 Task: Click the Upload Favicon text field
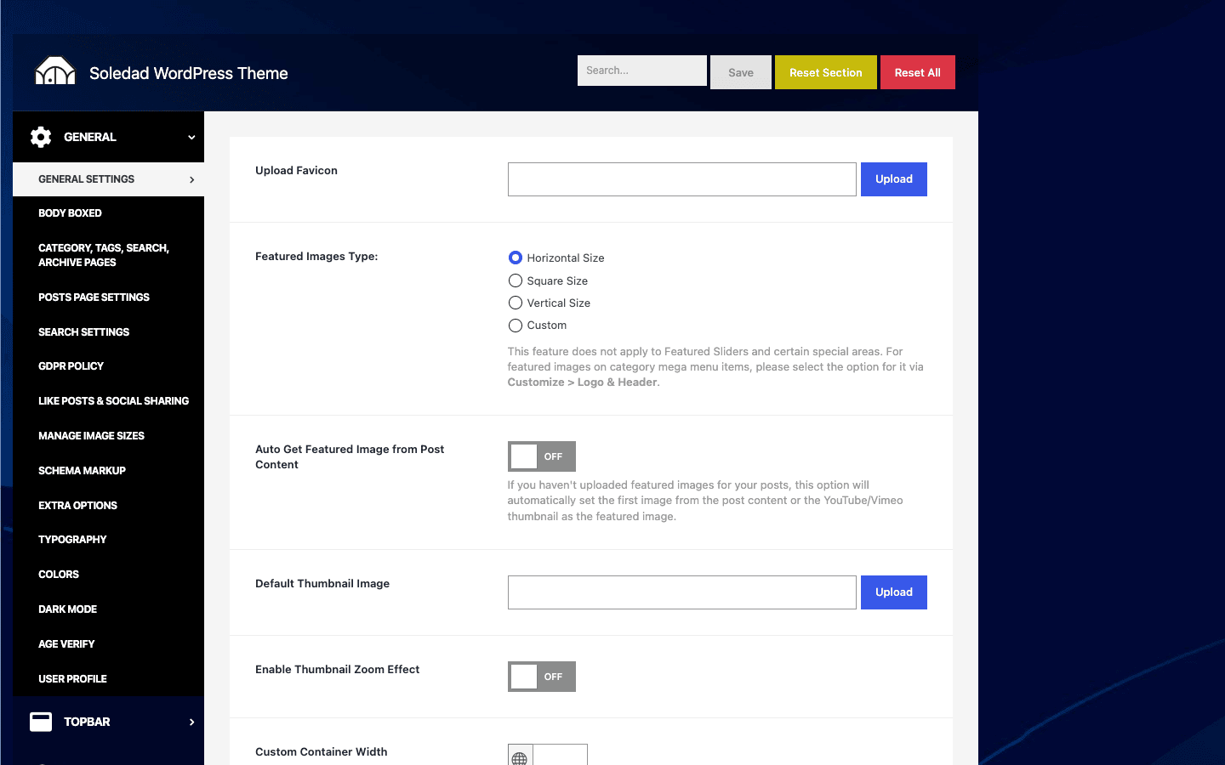[681, 179]
